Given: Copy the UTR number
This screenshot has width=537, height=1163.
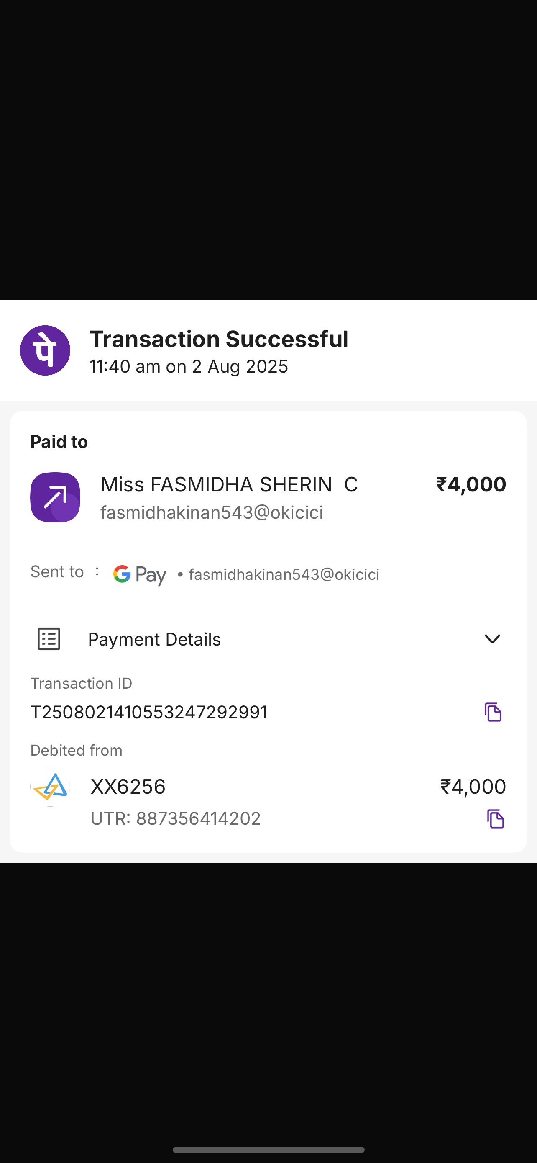Looking at the screenshot, I should click(x=495, y=818).
